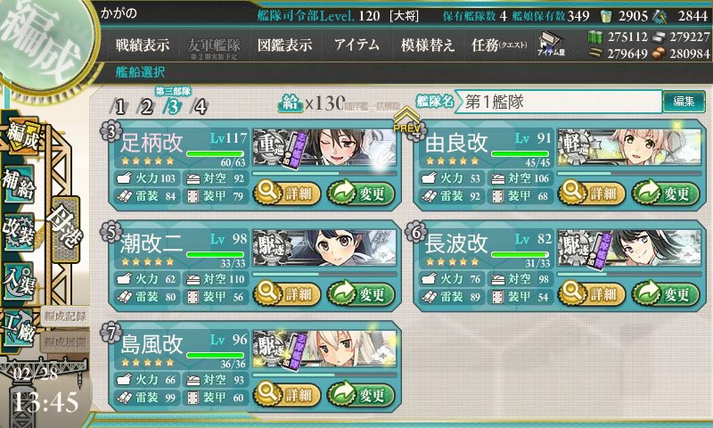The image size is (713, 428).
Task: Open 任務 (クエスト) menu item
Action: [499, 45]
